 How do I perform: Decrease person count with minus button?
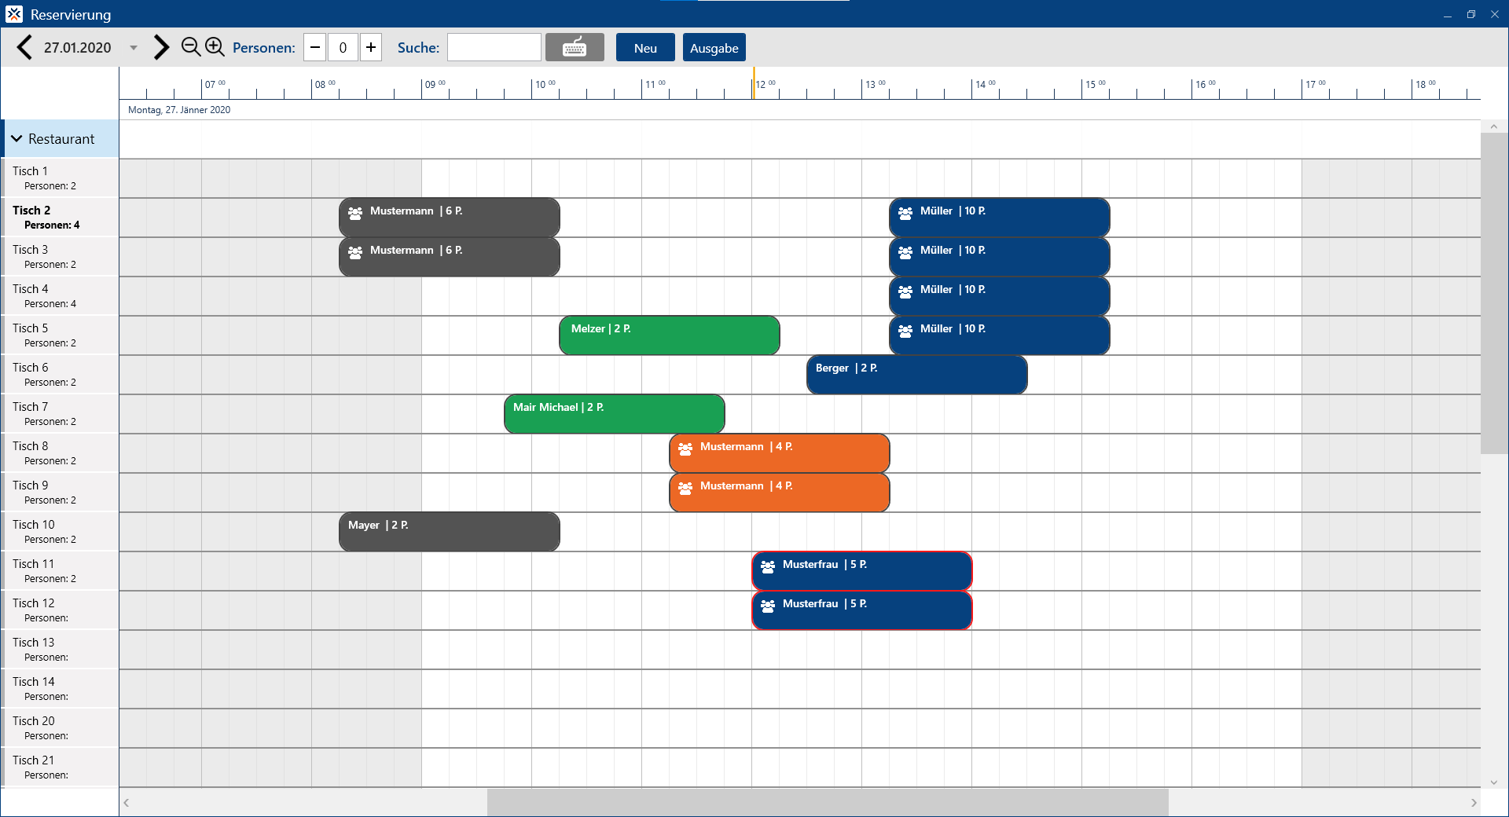click(315, 47)
